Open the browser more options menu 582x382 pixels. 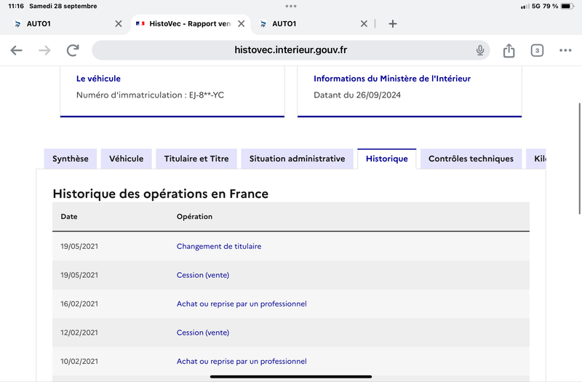pyautogui.click(x=565, y=50)
